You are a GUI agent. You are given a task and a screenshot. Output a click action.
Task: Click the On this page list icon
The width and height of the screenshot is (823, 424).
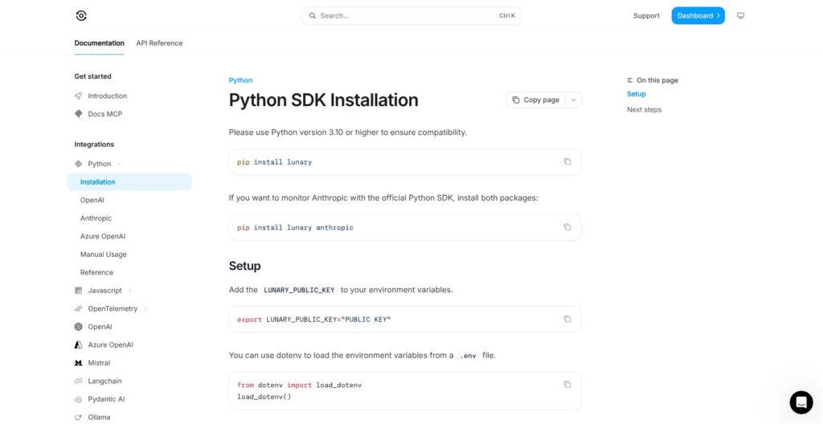(630, 80)
